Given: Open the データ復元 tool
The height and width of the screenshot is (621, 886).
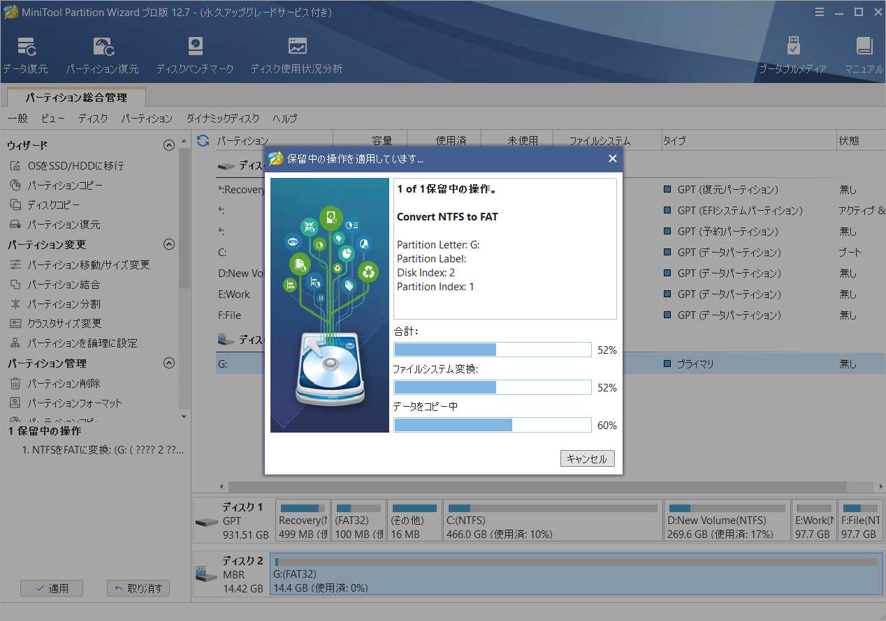Looking at the screenshot, I should (x=26, y=55).
